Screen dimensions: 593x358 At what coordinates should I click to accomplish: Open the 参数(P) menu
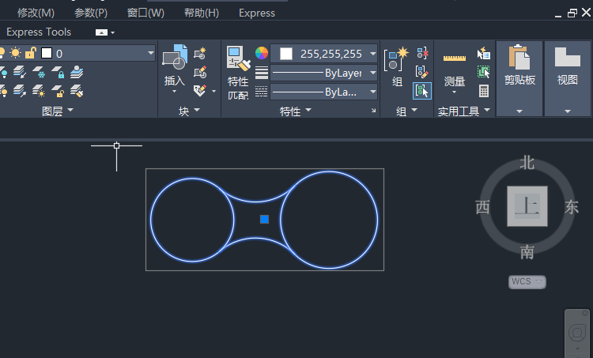tap(91, 13)
